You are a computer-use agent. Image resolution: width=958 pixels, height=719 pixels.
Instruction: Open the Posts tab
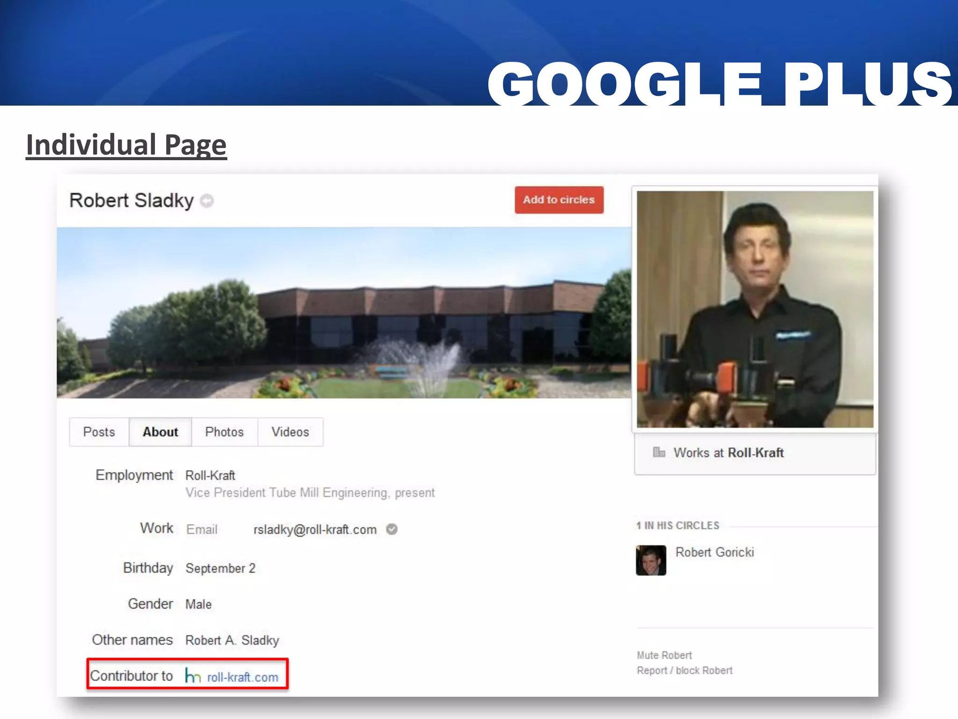[99, 432]
